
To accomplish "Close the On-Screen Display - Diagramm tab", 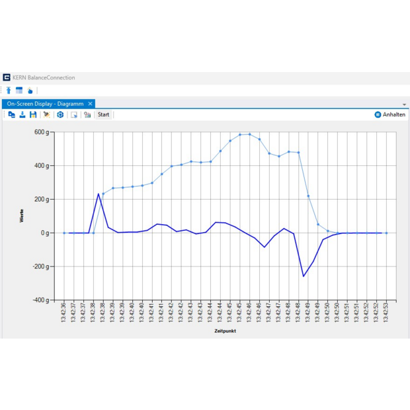I will click(x=91, y=103).
